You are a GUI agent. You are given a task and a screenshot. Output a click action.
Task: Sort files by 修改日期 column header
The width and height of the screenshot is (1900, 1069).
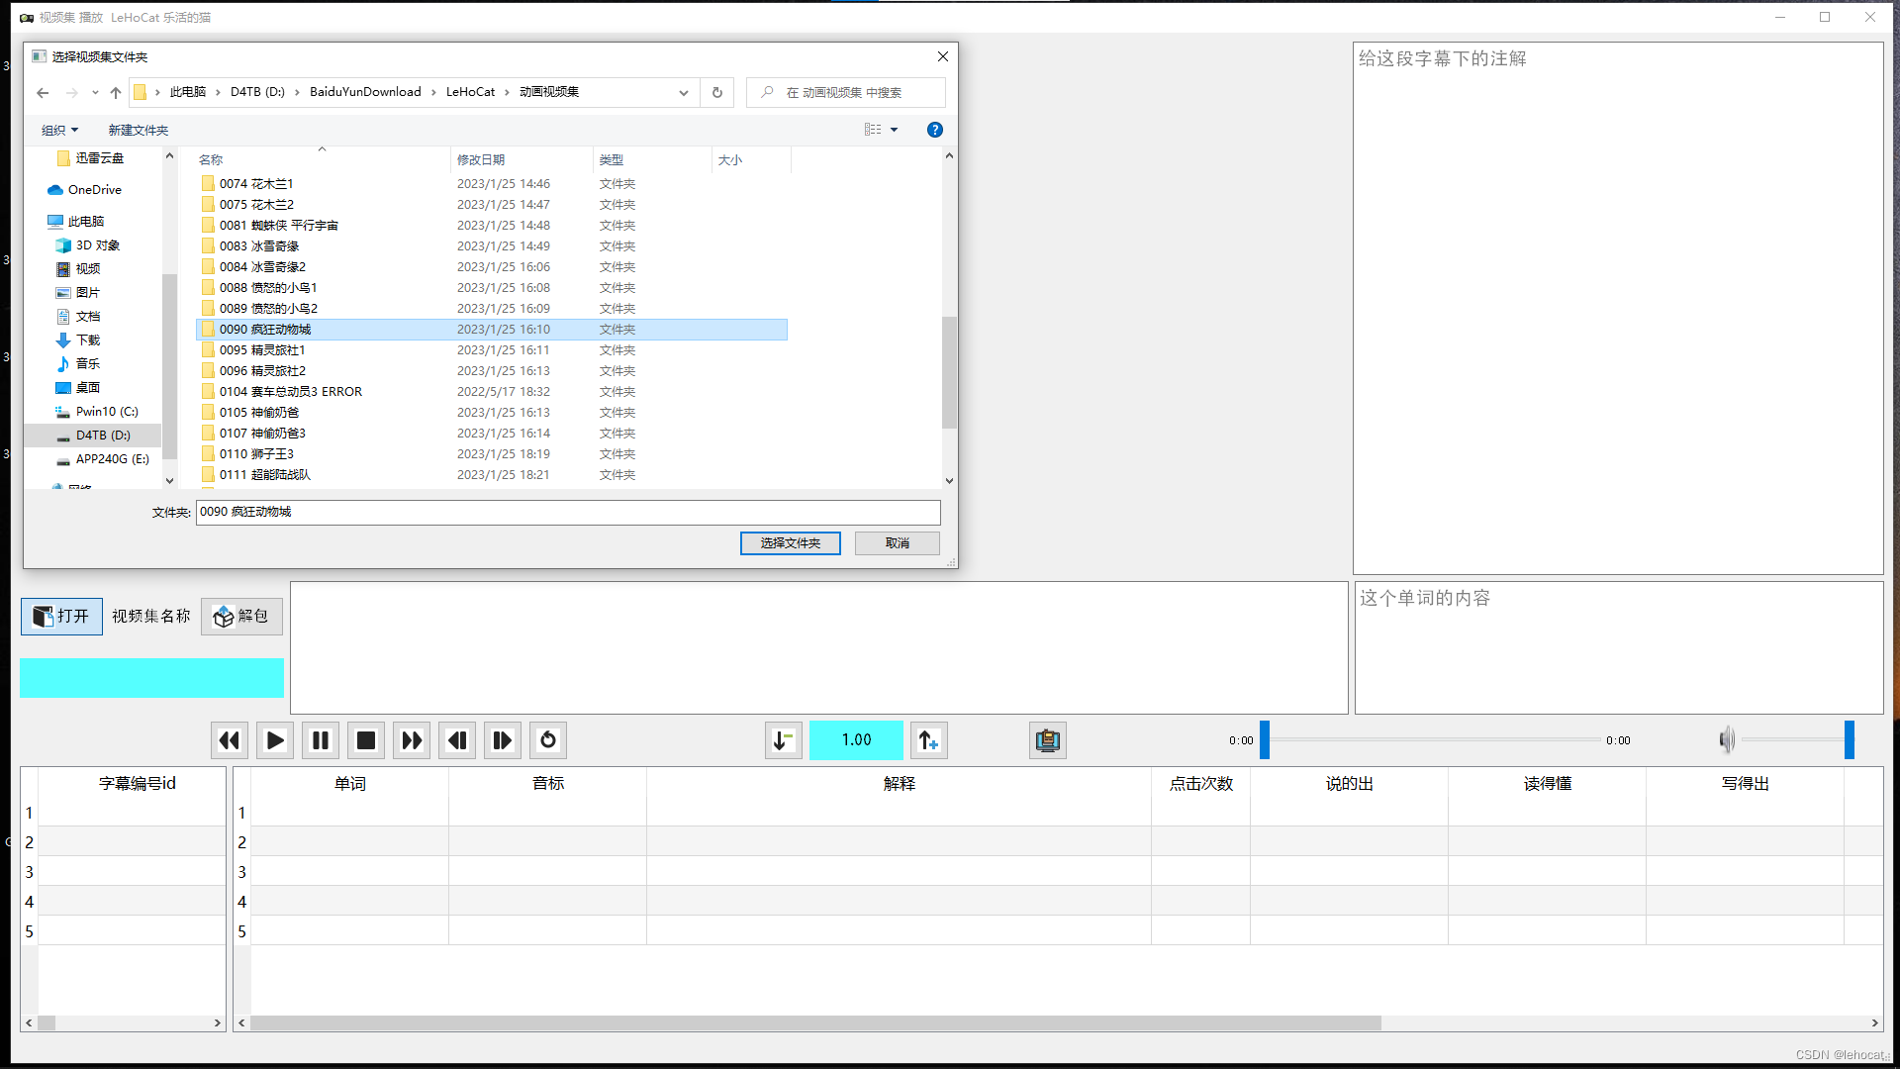(x=481, y=159)
